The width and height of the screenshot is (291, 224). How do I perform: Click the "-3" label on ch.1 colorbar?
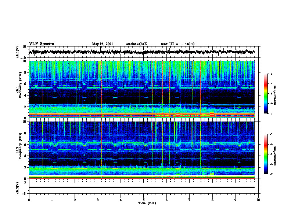tap(271, 74)
